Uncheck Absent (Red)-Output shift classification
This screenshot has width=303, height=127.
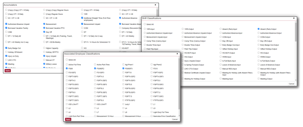[x=258, y=29]
